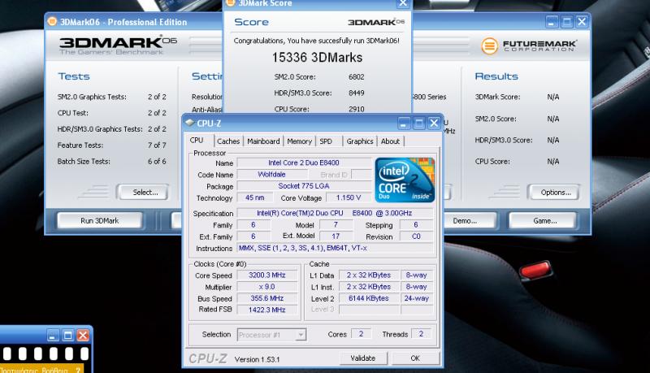Image resolution: width=650 pixels, height=373 pixels.
Task: Switch to the Caches tab
Action: [228, 141]
